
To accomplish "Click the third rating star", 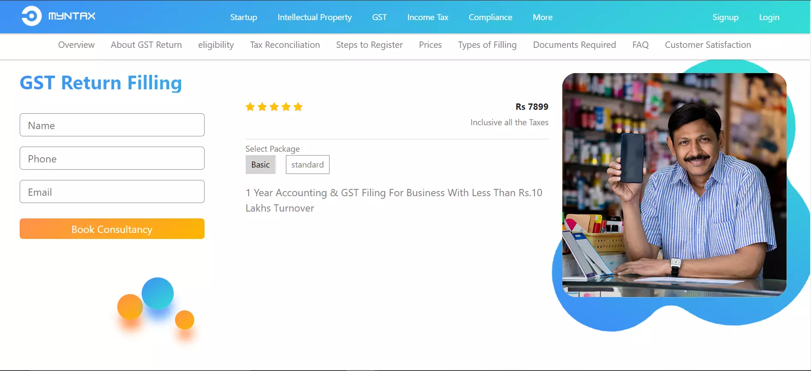I will 274,107.
